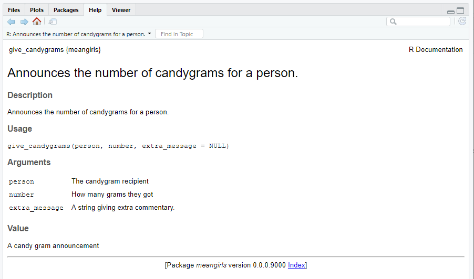
Task: Follow the package Index link
Action: 296,265
